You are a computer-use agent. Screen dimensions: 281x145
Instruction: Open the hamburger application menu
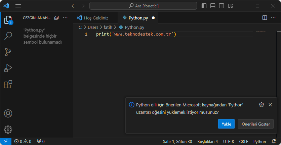18,6
